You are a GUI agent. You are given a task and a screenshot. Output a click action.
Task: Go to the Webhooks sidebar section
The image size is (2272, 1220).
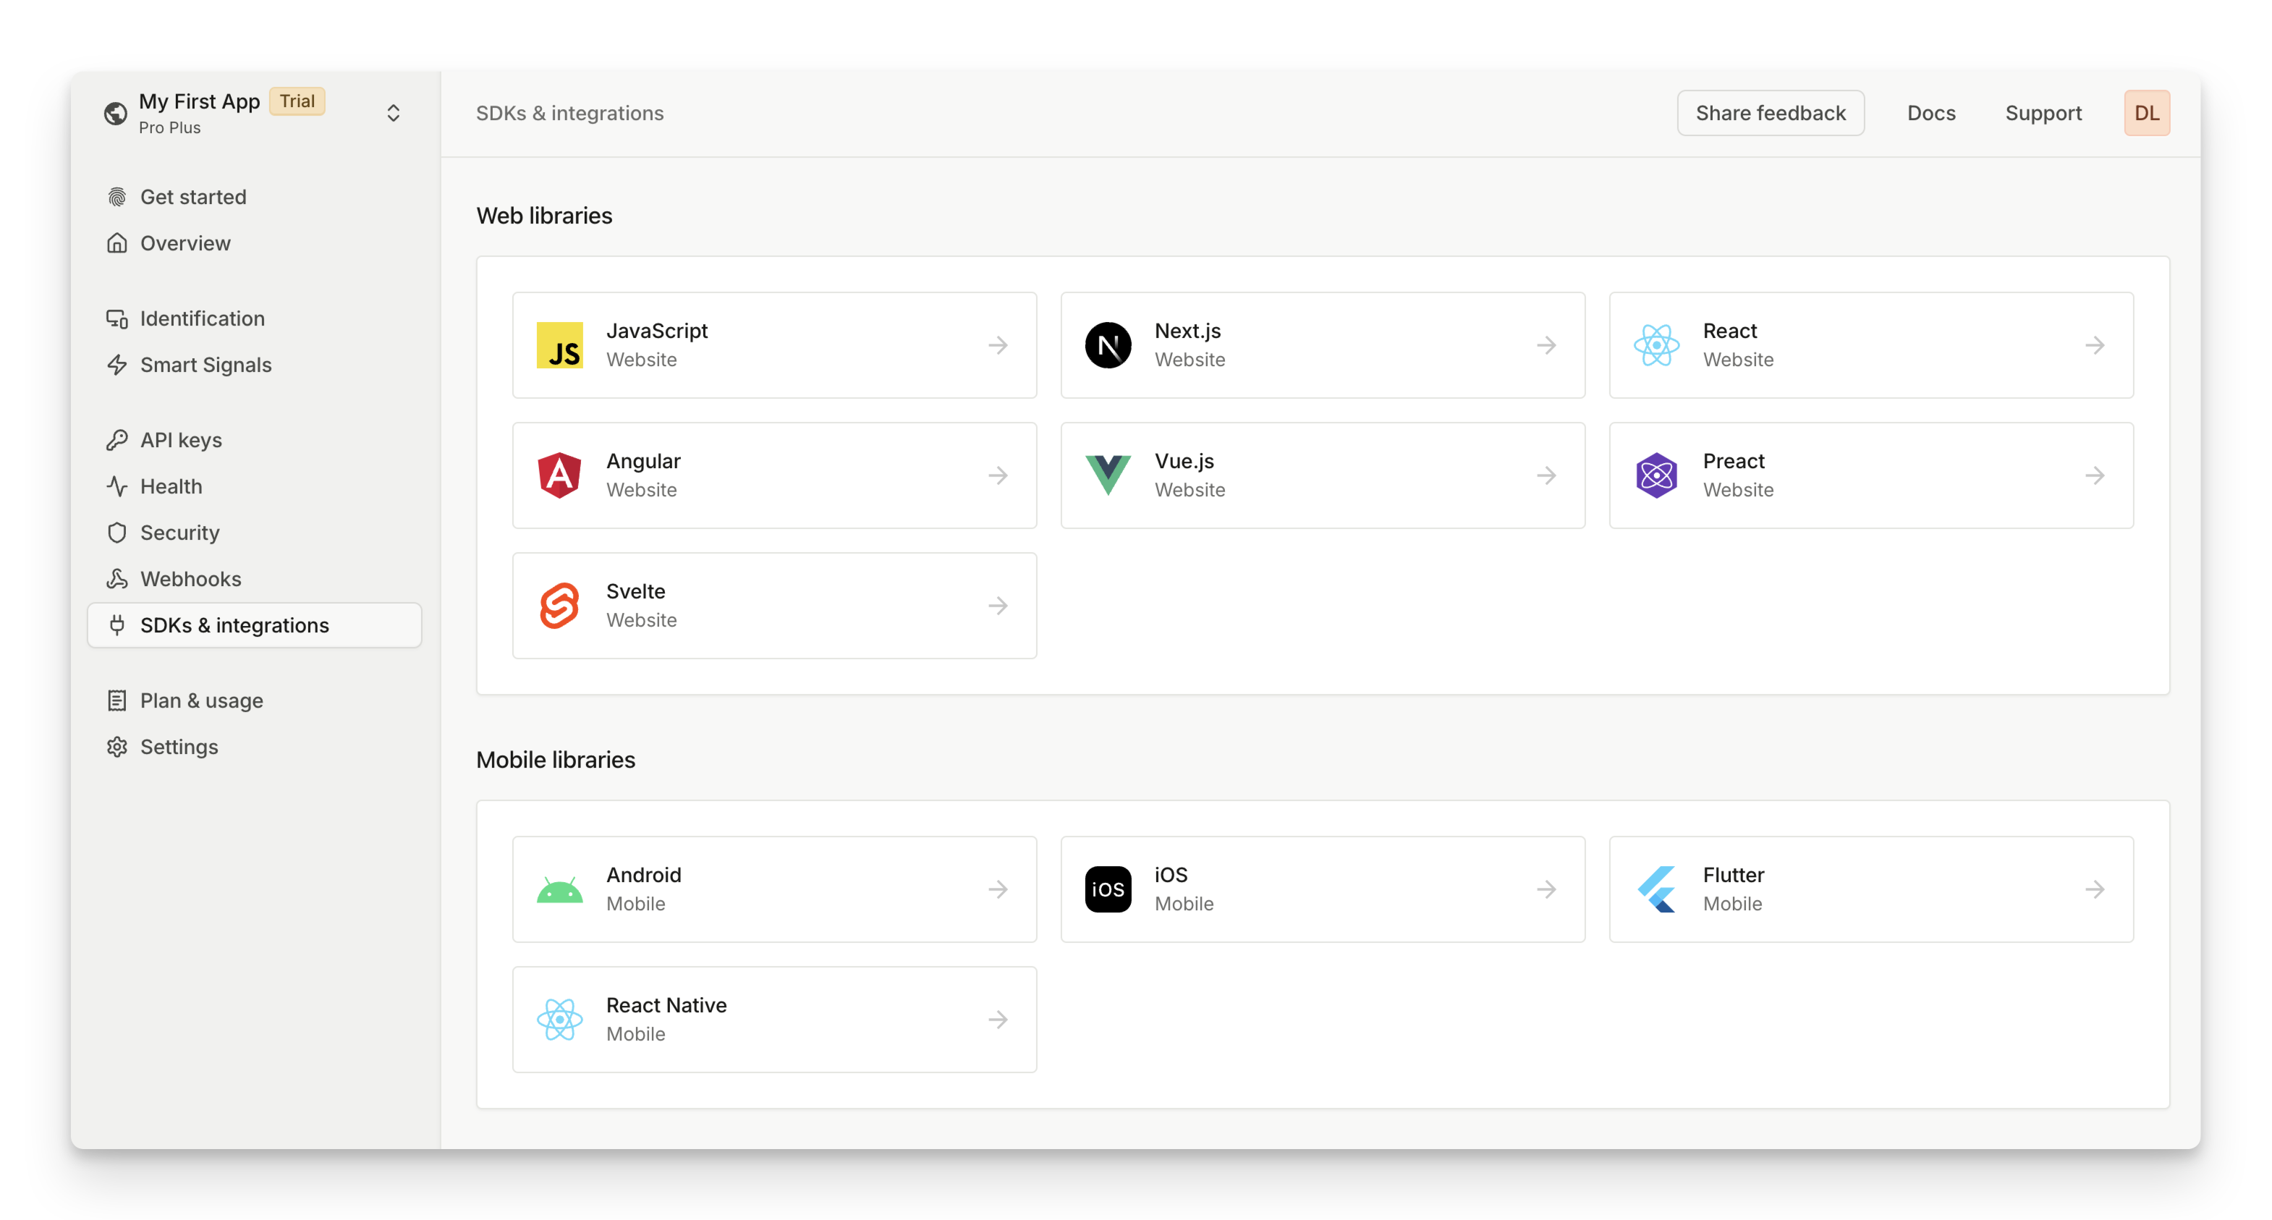click(190, 579)
